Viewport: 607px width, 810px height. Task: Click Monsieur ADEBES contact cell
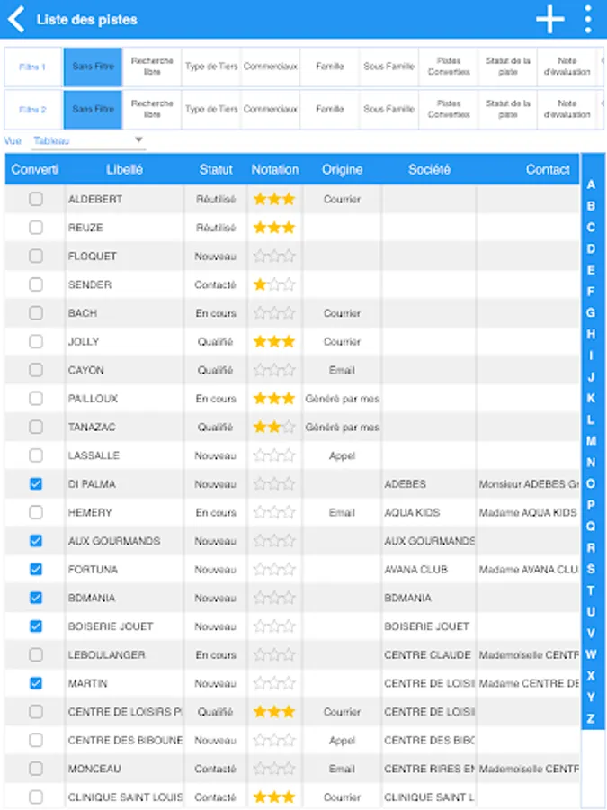[x=528, y=484]
